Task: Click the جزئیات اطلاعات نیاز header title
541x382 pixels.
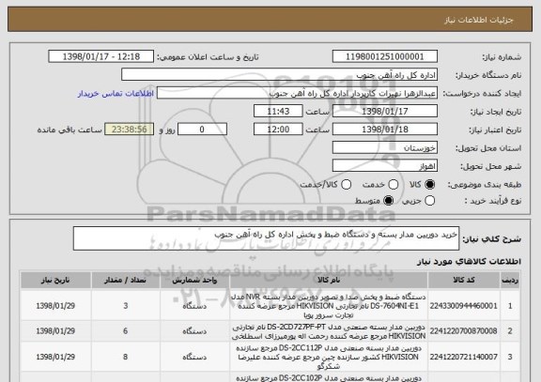Action: coord(479,20)
